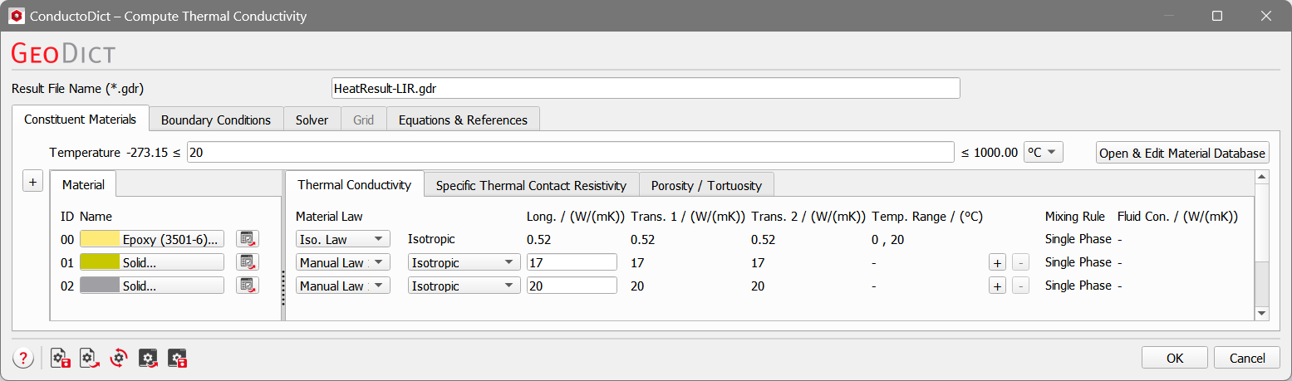Screen dimensions: 1292x381
Task: Open the Solver tab
Action: click(312, 120)
